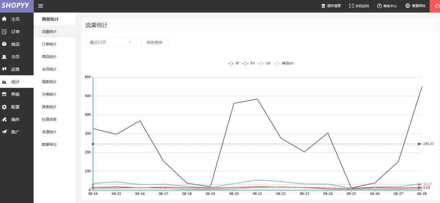Screen dimensions: 440x203
Task: Toggle the 移动UV series in the chart legend
Action: (x=284, y=63)
